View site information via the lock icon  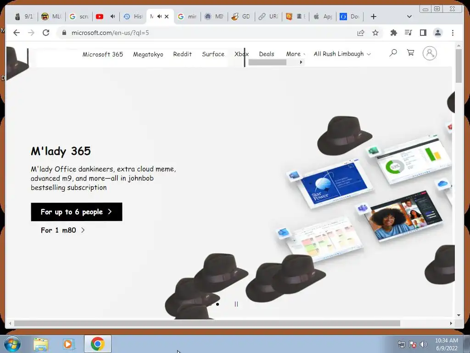pos(64,33)
